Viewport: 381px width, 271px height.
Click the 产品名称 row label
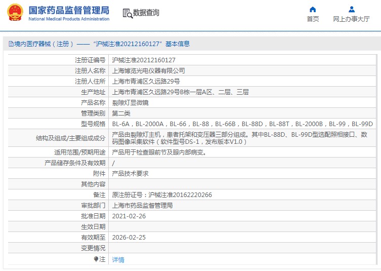coord(93,103)
